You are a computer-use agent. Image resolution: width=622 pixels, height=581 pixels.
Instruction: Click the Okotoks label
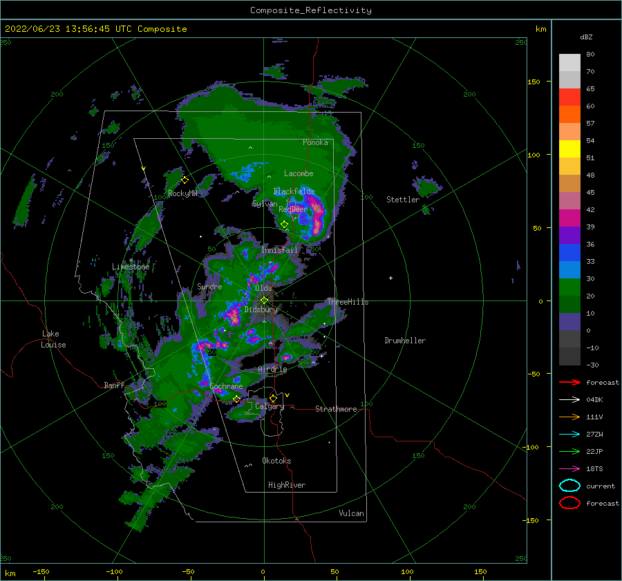(x=277, y=461)
